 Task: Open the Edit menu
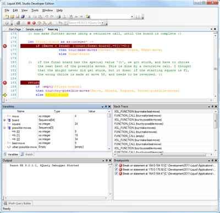[x=15, y=10]
